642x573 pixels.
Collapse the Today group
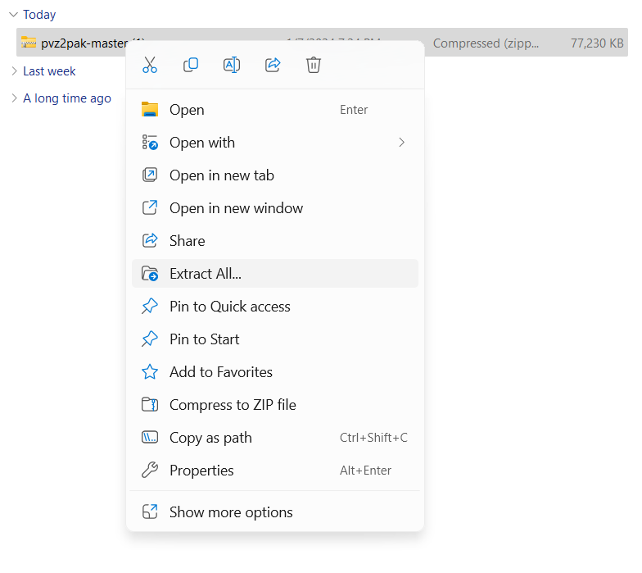13,15
